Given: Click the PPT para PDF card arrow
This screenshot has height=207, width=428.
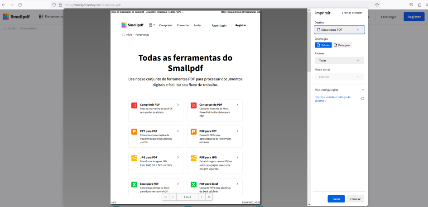Looking at the screenshot, I should pyautogui.click(x=178, y=131).
